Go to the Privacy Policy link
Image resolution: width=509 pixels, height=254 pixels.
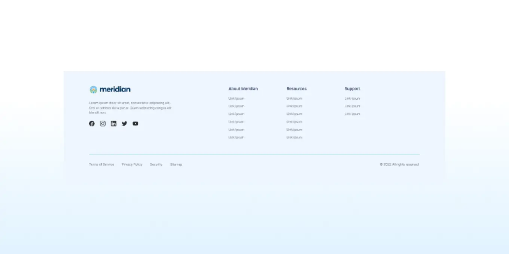[132, 165]
